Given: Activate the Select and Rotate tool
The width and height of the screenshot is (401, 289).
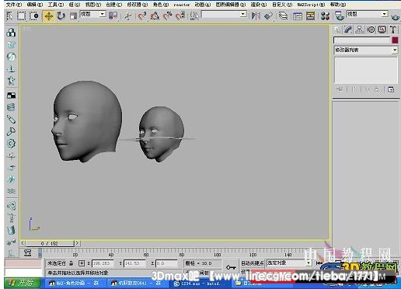Looking at the screenshot, I should pyautogui.click(x=61, y=16).
